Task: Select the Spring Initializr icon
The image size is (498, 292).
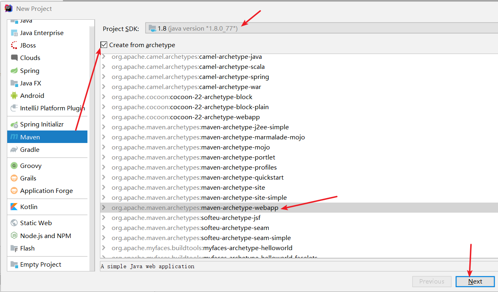Action: tap(14, 124)
